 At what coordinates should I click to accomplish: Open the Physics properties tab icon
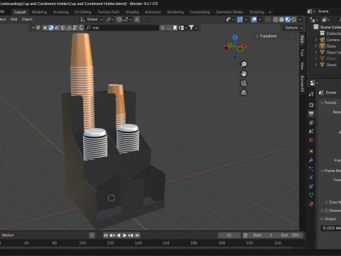(311, 178)
